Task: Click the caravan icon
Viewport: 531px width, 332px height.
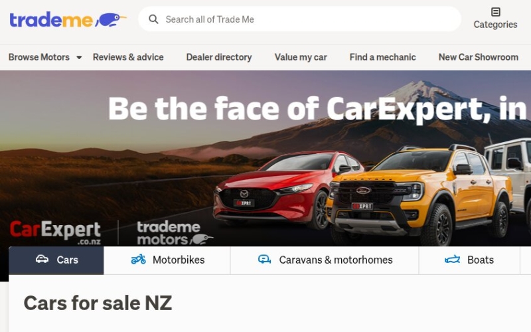Action: point(264,260)
